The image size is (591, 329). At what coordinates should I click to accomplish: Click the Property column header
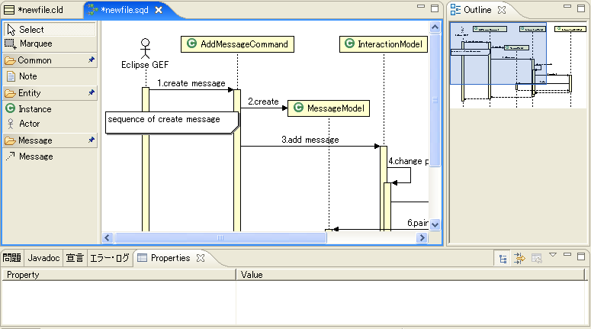tap(119, 275)
